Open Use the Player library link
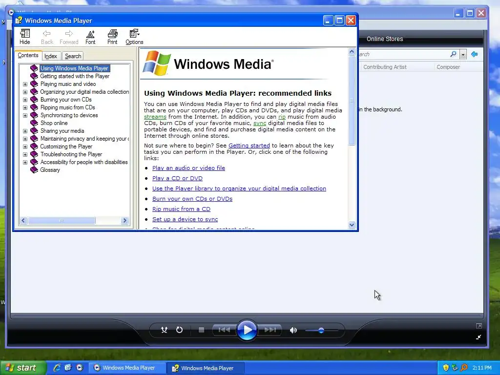500x375 pixels. pos(239,188)
